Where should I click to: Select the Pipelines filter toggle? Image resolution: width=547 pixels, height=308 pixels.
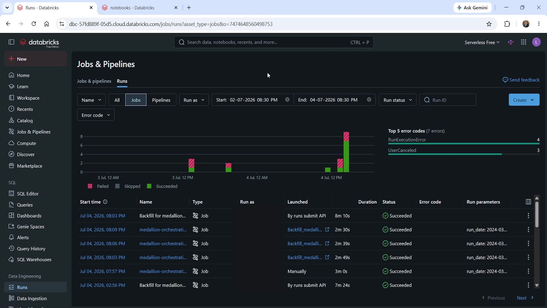tap(161, 100)
